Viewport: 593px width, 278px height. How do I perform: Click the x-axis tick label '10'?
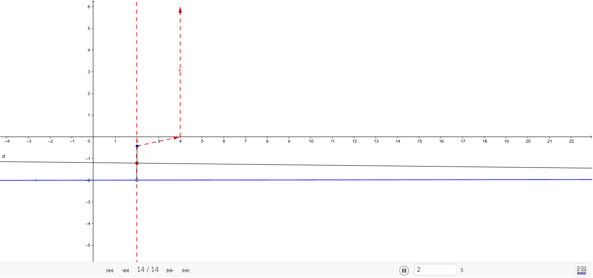311,141
